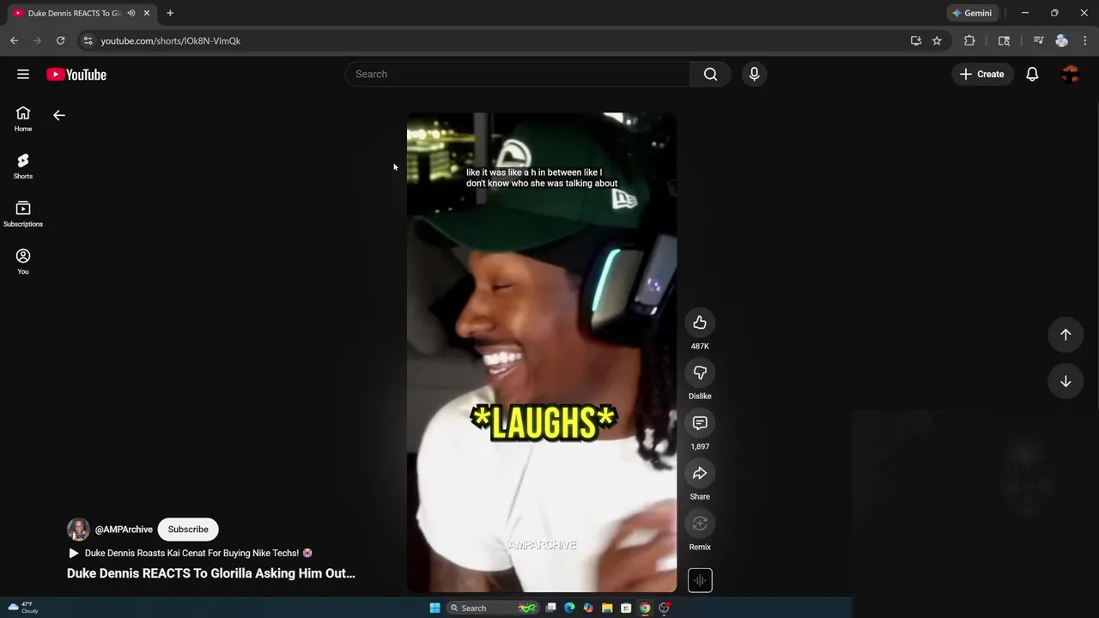The image size is (1099, 618).
Task: Reload the browser page
Action: coord(60,40)
